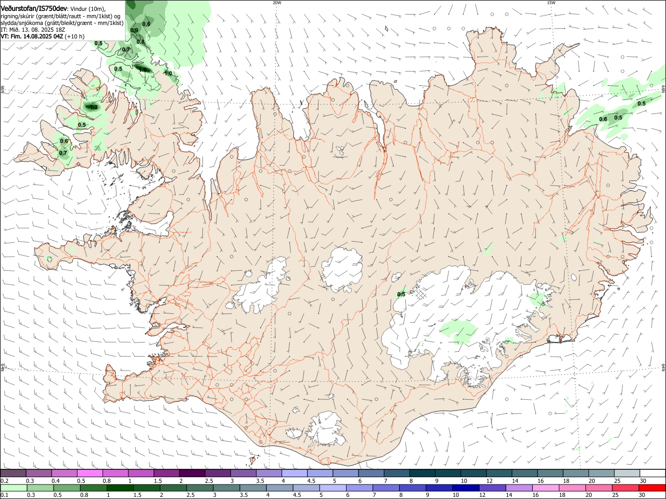Screen dimensions: 666x499
Task: Select the light pink swatch labeled 16 in lower legend
Action: pyautogui.click(x=546, y=488)
